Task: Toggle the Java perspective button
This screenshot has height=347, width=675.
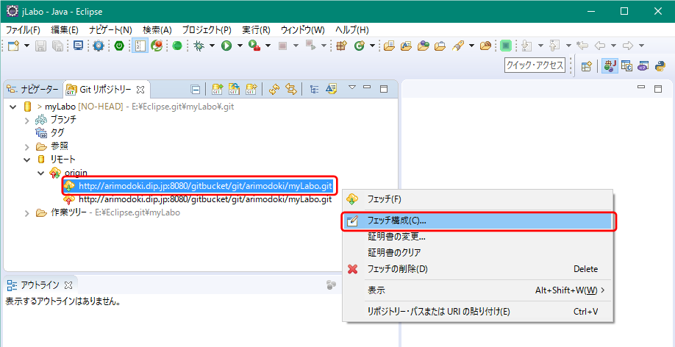Action: click(x=610, y=66)
